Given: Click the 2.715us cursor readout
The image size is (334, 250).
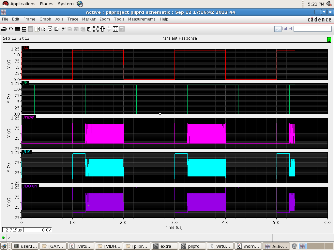Looking at the screenshot, I should (13, 230).
